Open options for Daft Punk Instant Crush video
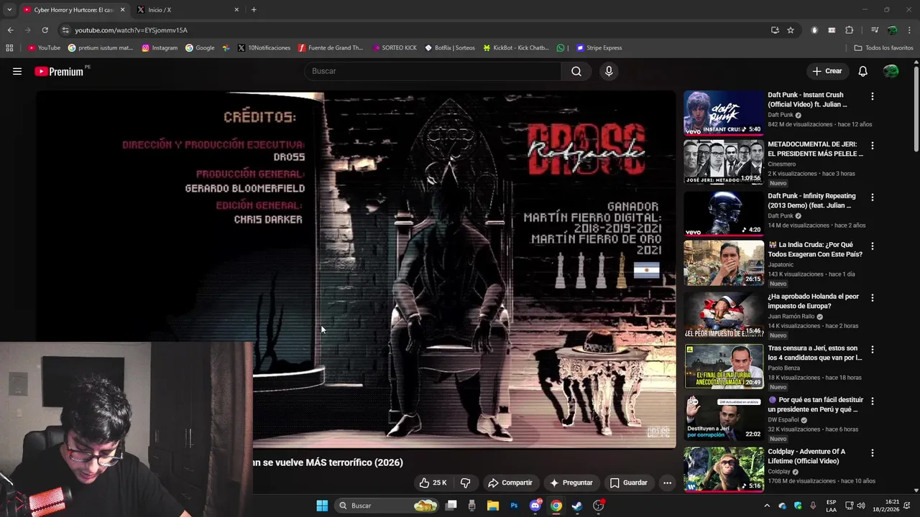920x517 pixels. tap(873, 96)
